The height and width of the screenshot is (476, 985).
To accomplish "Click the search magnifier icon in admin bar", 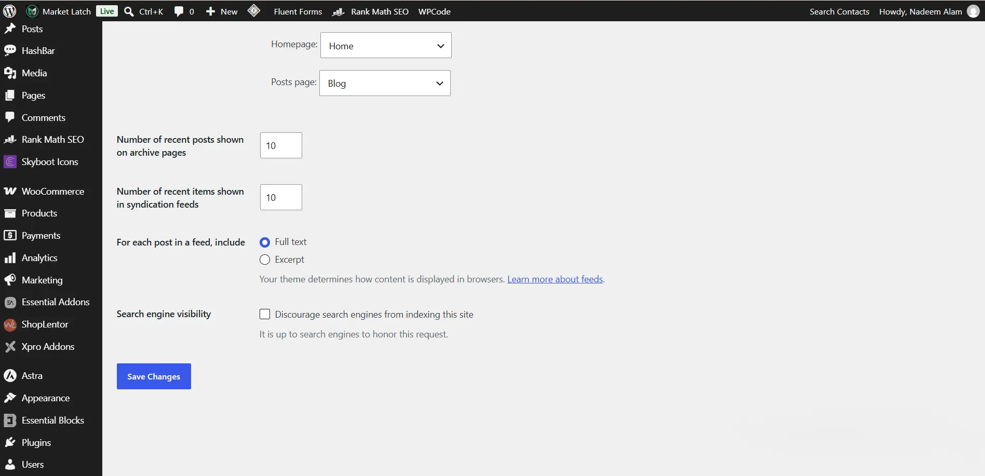I will tap(129, 11).
